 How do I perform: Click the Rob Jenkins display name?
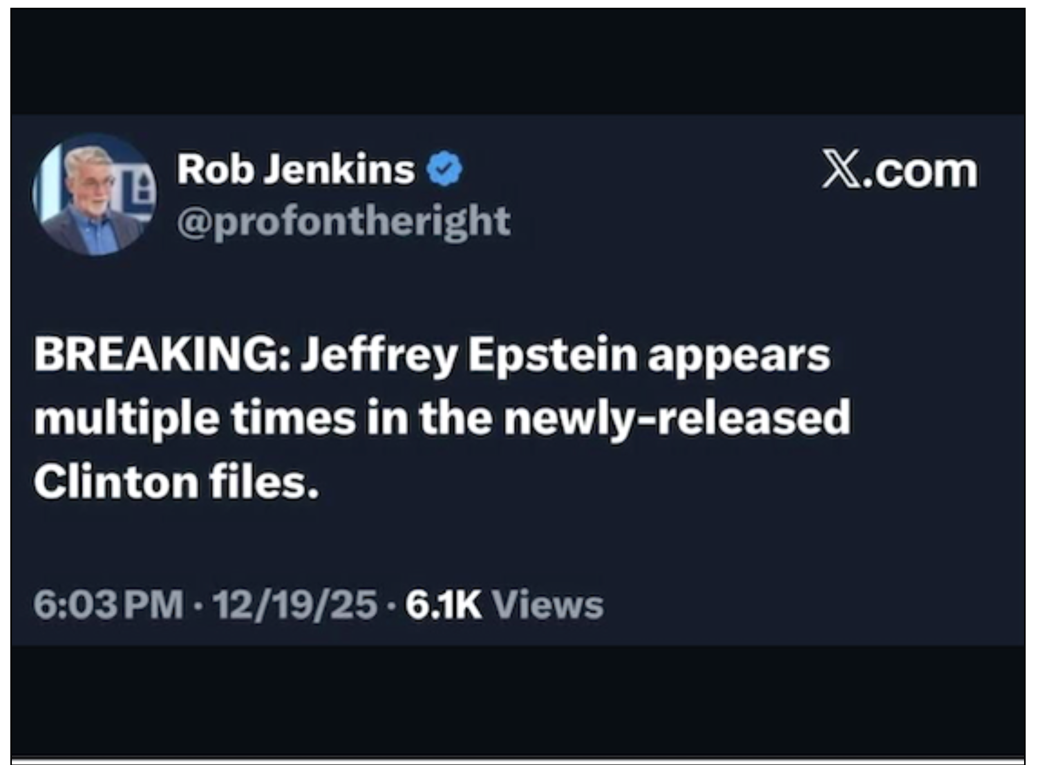click(296, 169)
